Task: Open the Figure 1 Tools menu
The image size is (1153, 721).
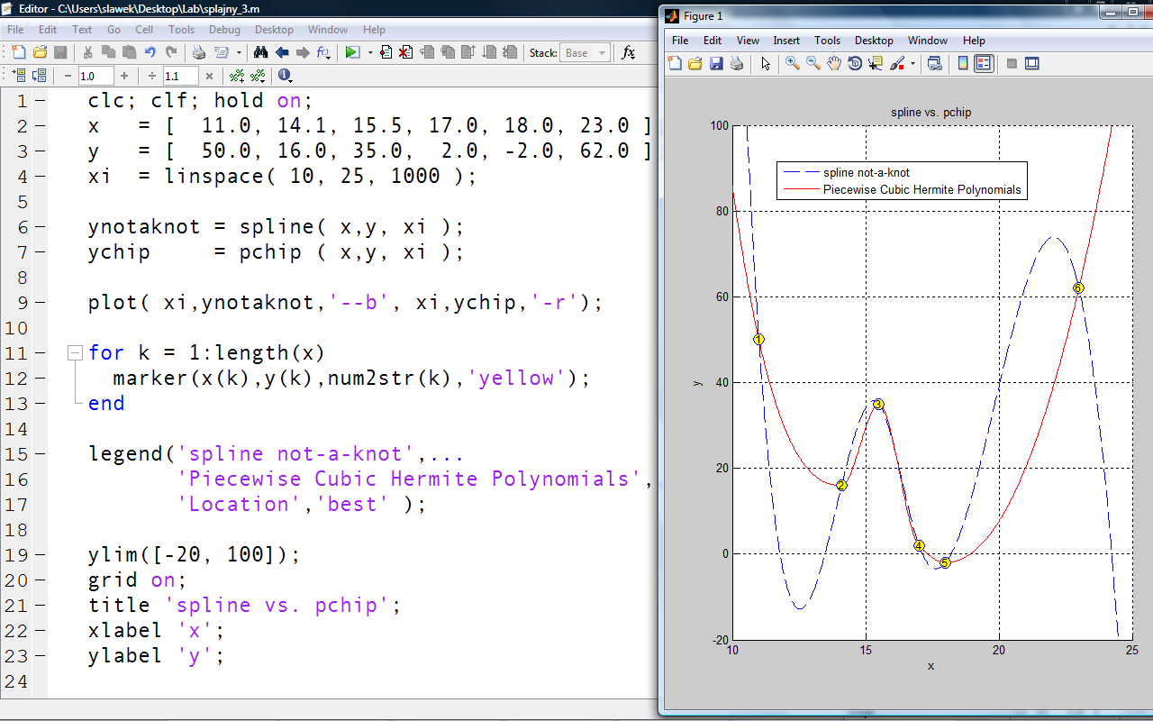Action: [x=827, y=41]
